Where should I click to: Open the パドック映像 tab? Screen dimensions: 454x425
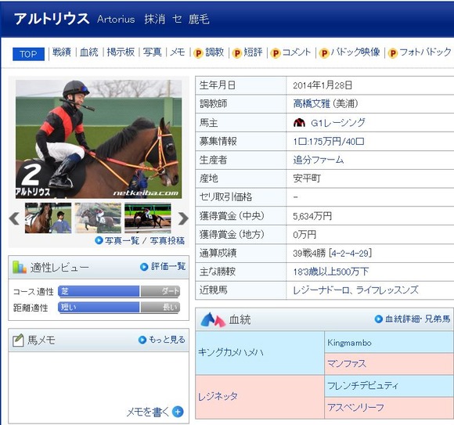point(355,52)
